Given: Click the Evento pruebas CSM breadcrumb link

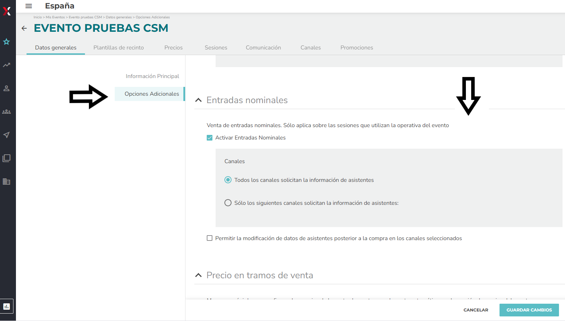Looking at the screenshot, I should coord(85,17).
